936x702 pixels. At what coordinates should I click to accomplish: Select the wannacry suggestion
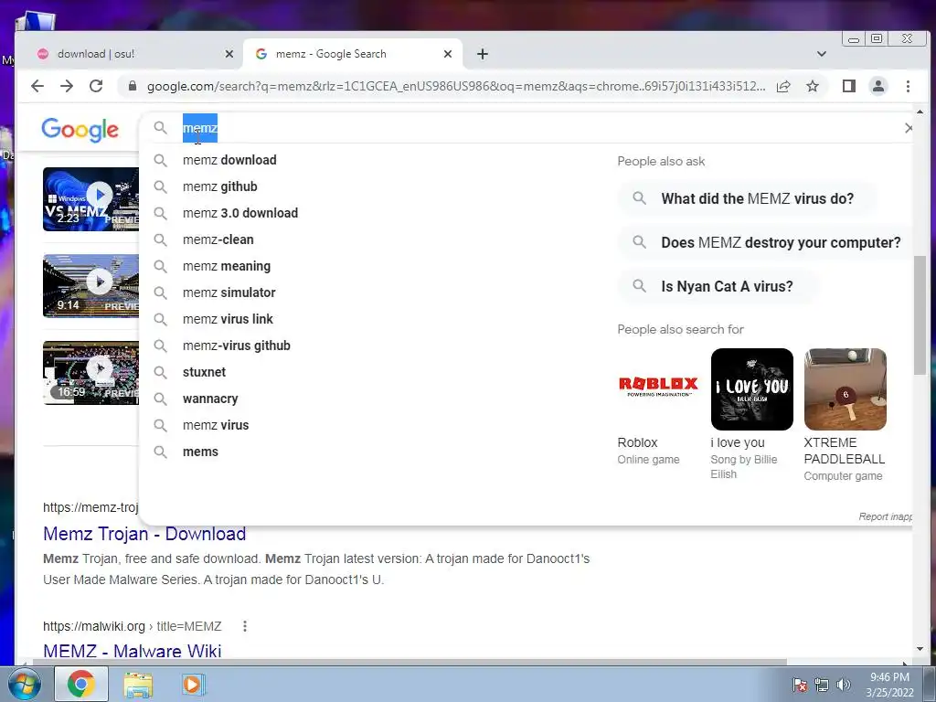210,399
